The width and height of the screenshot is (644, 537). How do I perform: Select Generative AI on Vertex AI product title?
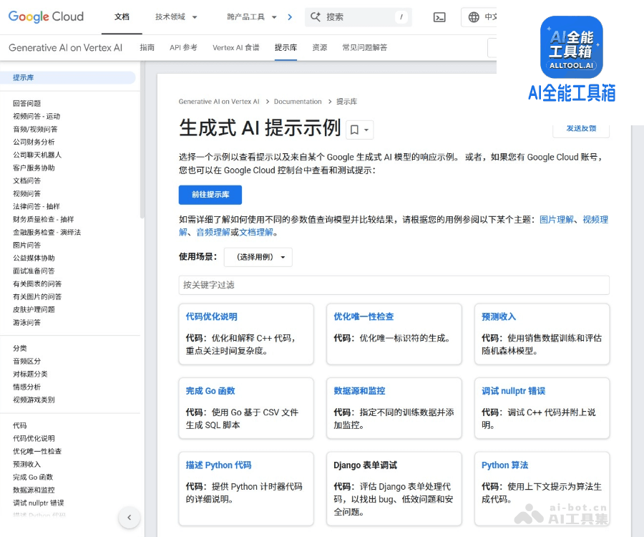point(65,48)
